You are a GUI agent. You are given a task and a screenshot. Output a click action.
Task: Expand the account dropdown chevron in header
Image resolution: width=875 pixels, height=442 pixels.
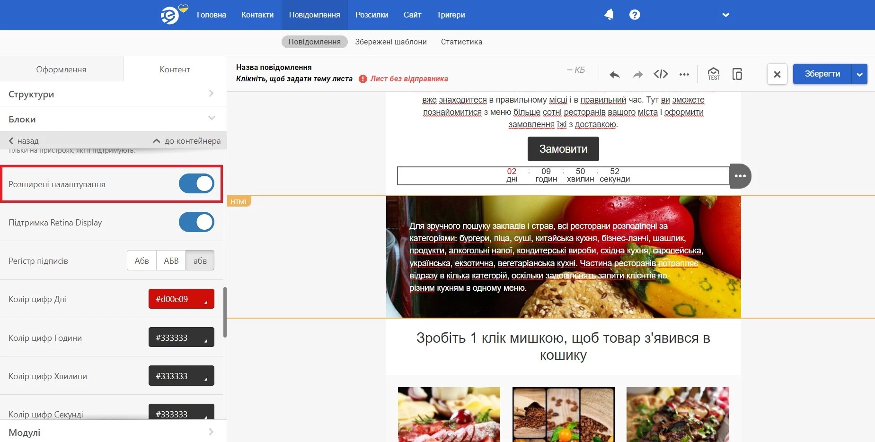click(725, 15)
